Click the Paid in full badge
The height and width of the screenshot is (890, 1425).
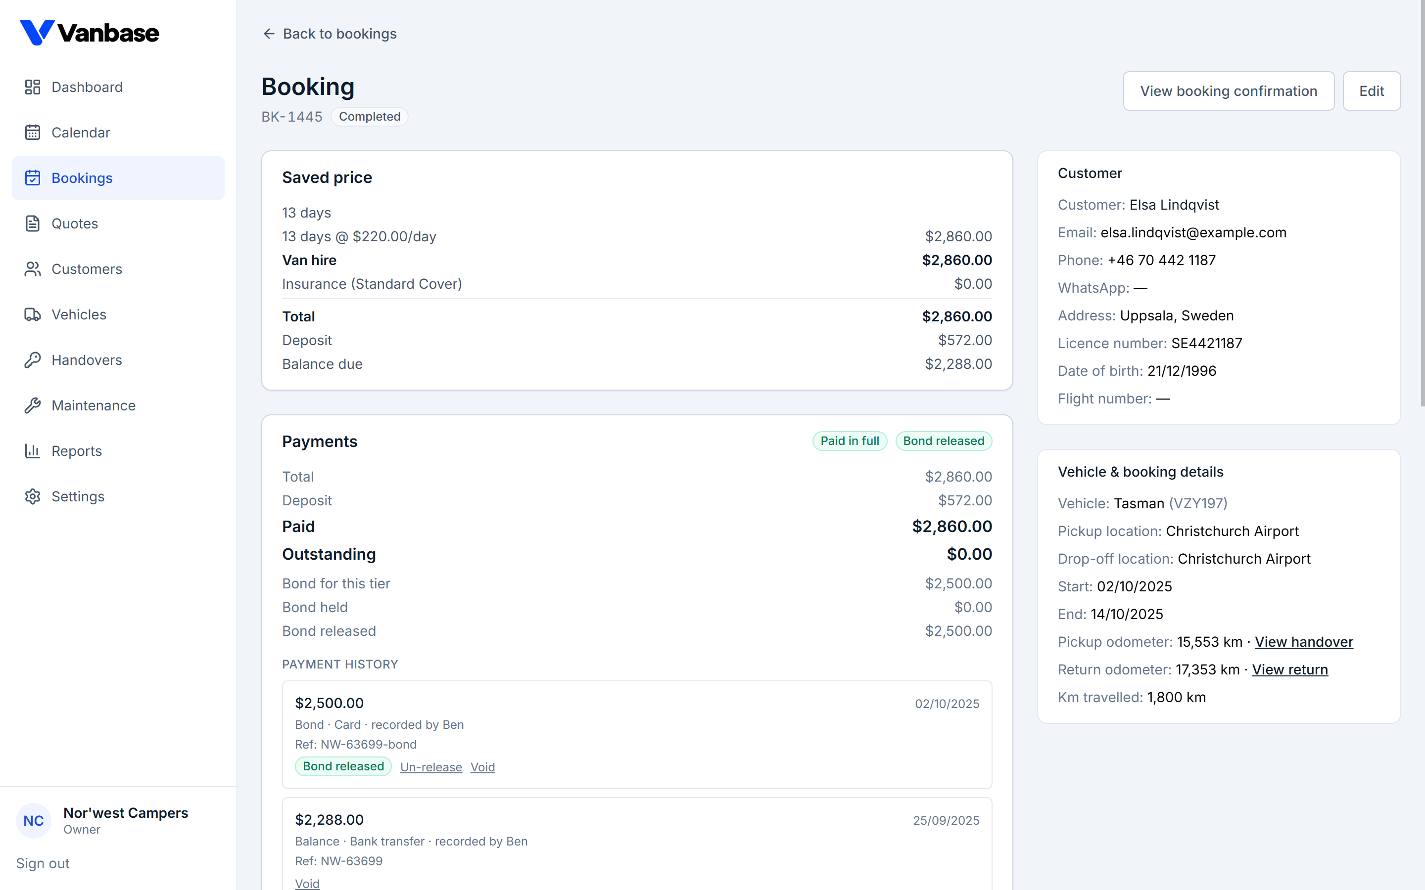tap(849, 441)
